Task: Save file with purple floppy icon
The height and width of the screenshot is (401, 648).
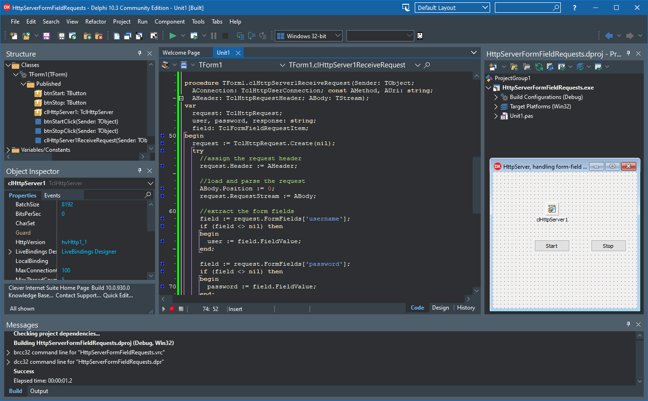Action: [x=46, y=36]
